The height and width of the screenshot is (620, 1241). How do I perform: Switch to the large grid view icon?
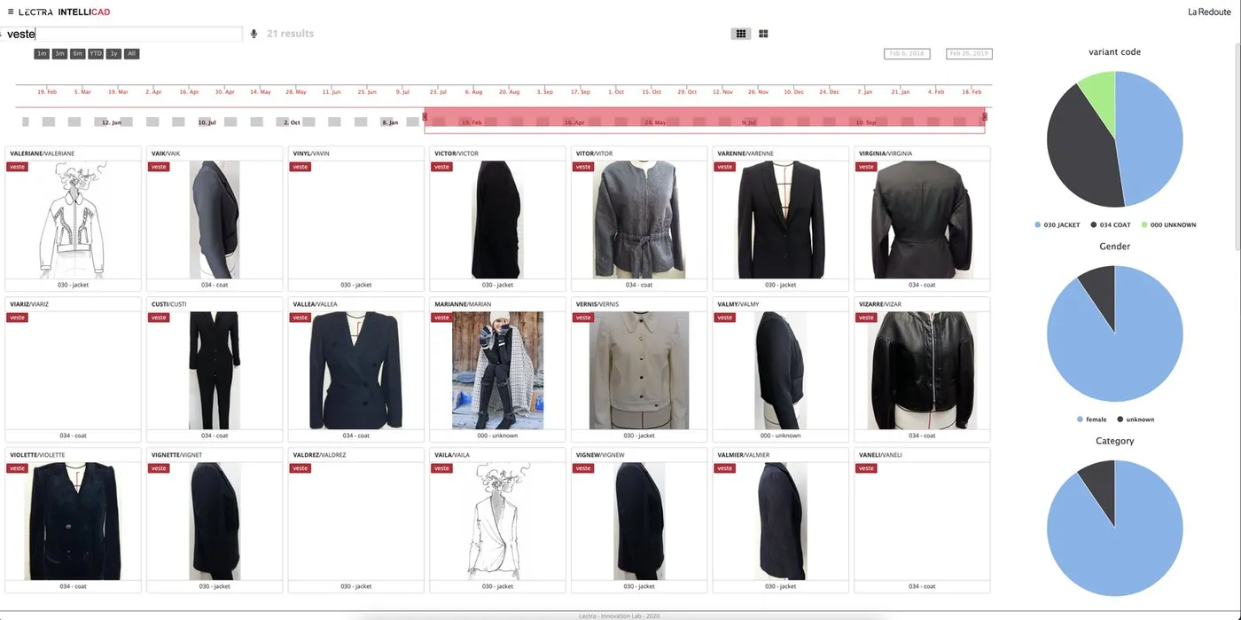pos(763,34)
